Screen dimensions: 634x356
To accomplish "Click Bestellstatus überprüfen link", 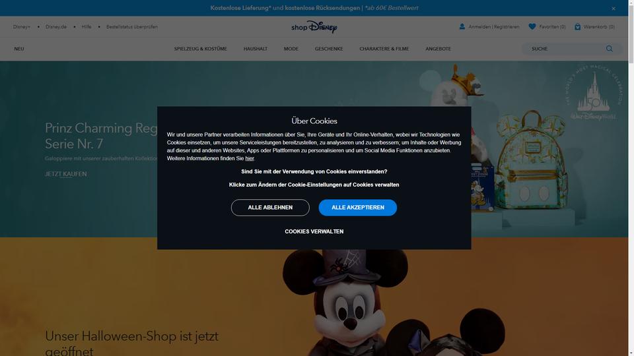I will click(x=132, y=26).
